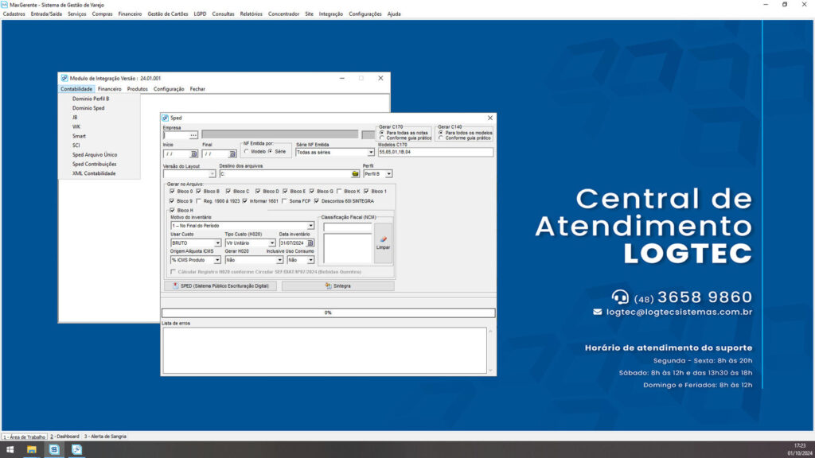
Task: Enable the Reg. 1900 à 1923 checkbox
Action: pos(198,201)
